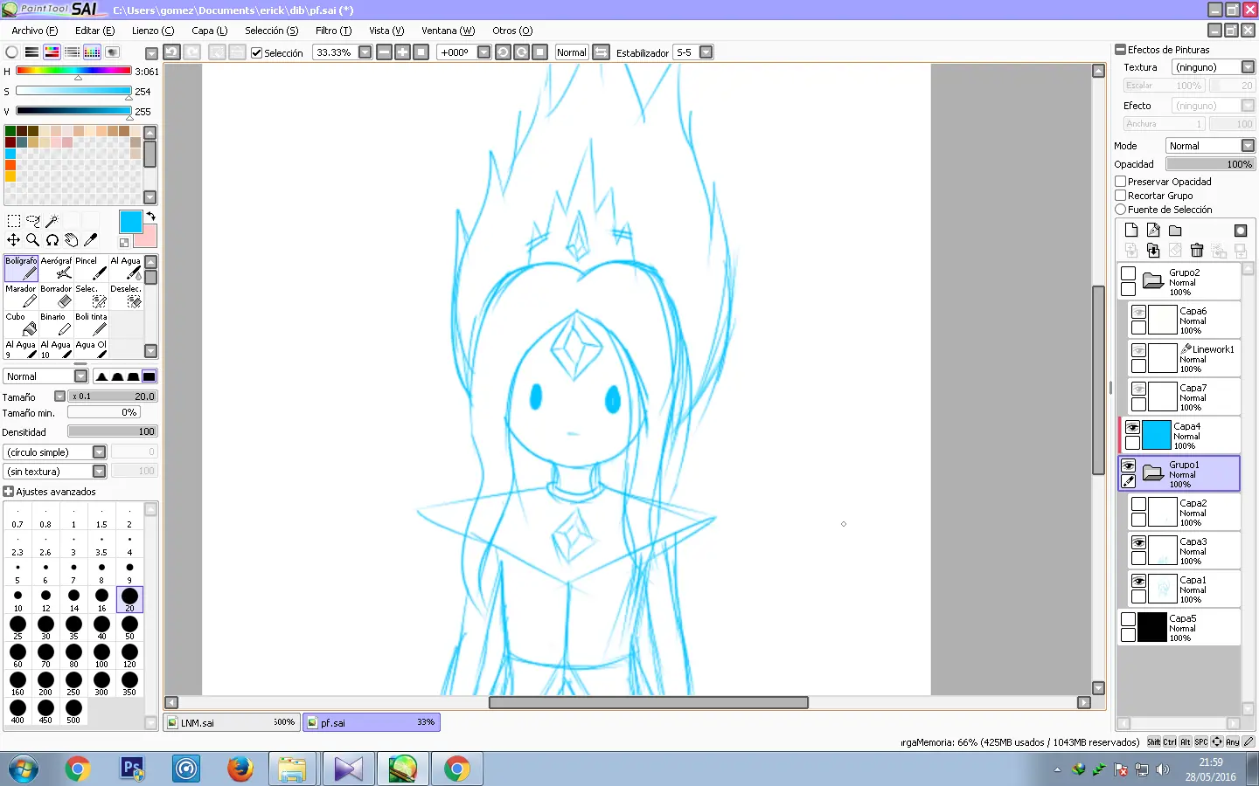
Task: Click the cyan foreground color swatch
Action: click(x=131, y=222)
